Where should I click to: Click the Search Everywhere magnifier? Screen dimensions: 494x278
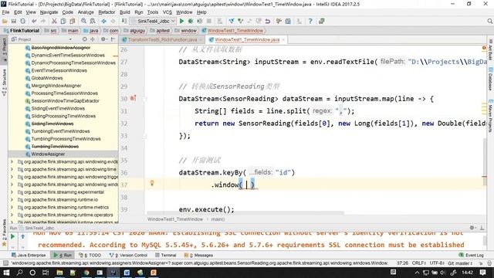[489, 21]
